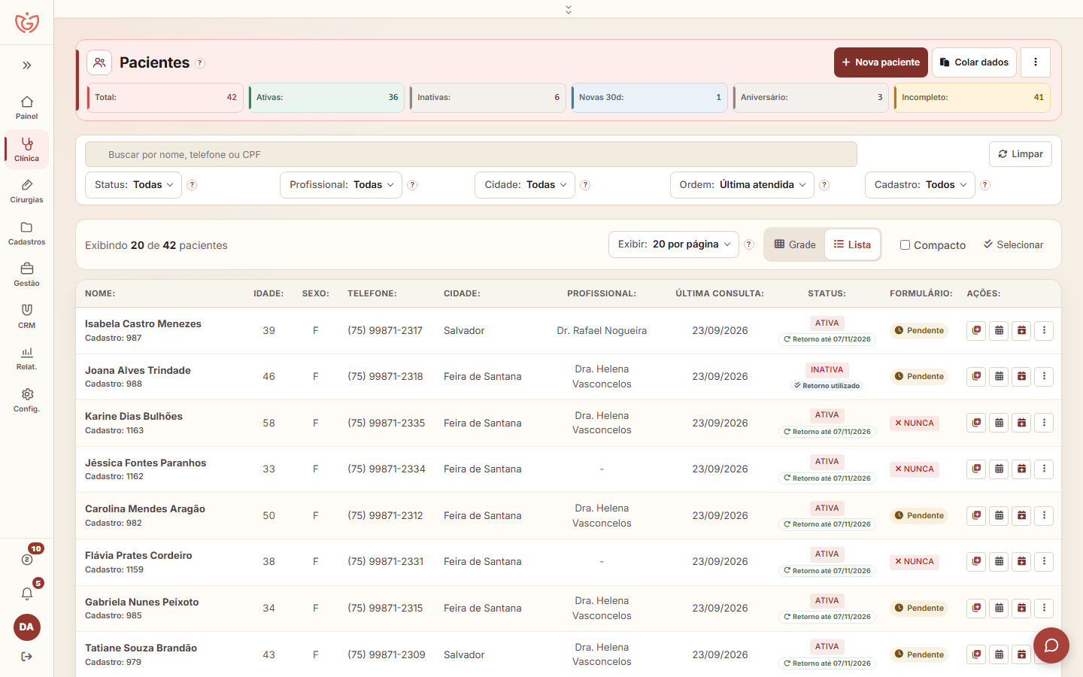Screen dimensions: 1083x677
Task: Switch to Lista view
Action: [852, 244]
